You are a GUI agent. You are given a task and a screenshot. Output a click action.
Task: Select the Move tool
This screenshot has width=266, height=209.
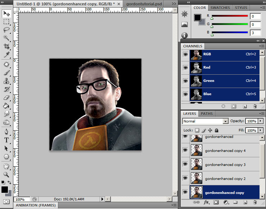6,14
